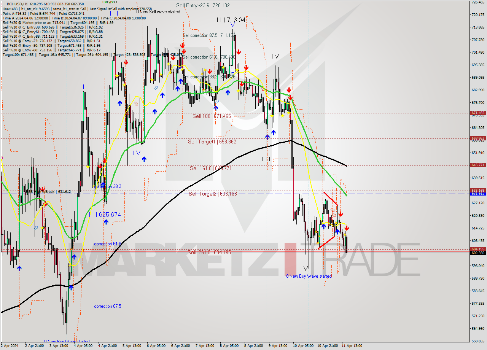This screenshot has height=350, width=487.
Task: Click the '3 Apr 13:00' time axis label
Action: [59, 346]
